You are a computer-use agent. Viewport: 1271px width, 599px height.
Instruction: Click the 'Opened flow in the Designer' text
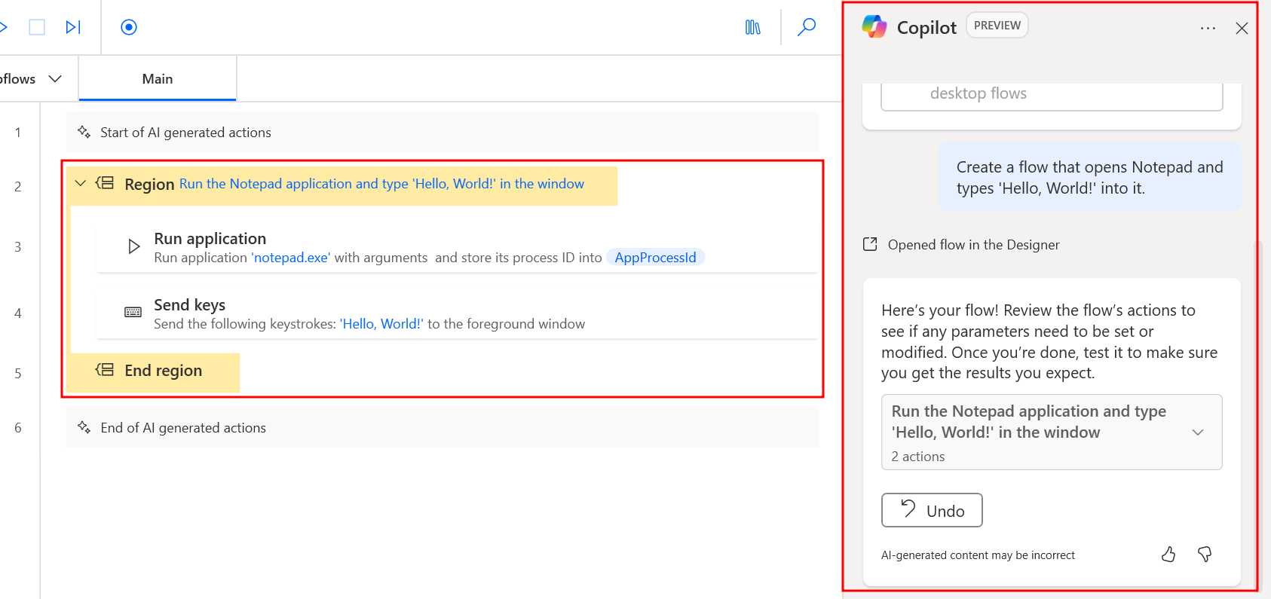(x=974, y=245)
